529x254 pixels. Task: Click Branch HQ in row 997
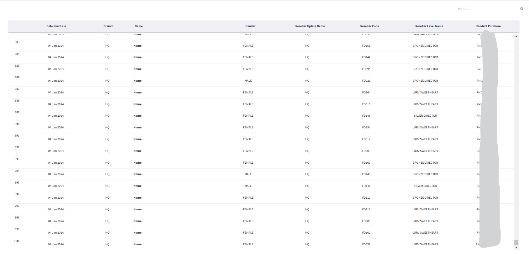click(x=107, y=209)
